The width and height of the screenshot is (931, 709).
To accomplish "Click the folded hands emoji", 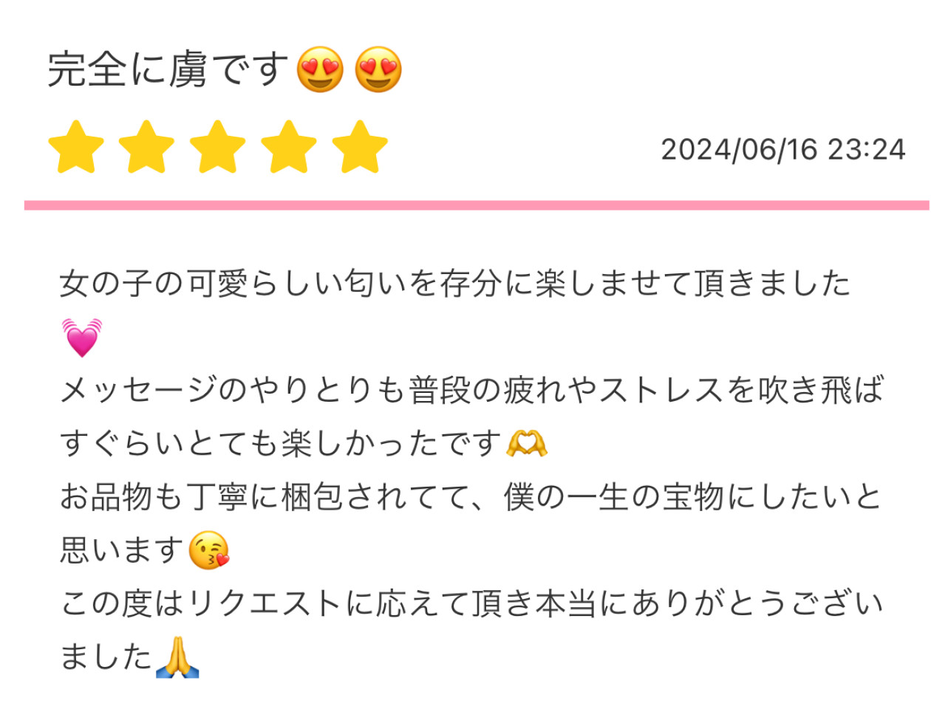I will (177, 657).
